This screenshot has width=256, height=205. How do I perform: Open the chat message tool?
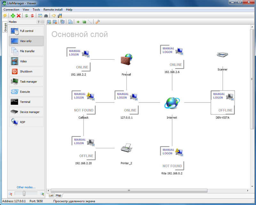pyautogui.click(x=53, y=16)
